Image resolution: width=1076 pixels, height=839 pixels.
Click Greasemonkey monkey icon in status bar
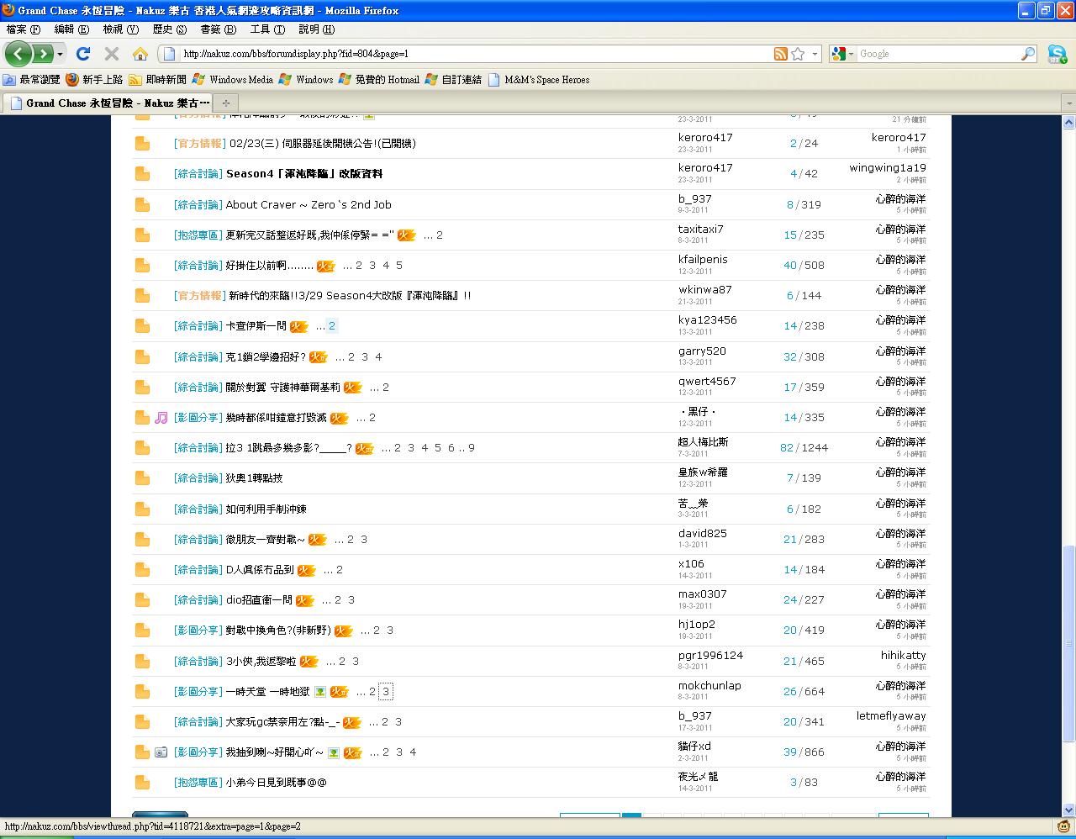pos(1064,826)
